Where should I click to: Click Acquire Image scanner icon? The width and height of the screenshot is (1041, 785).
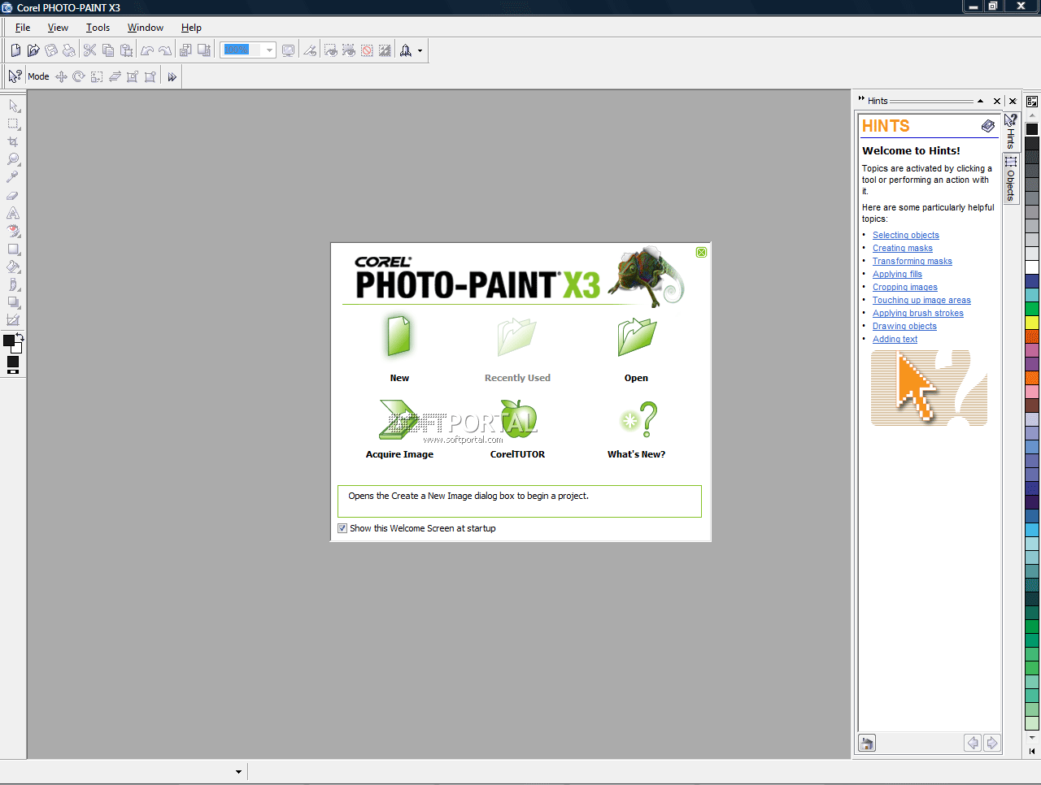click(x=399, y=420)
